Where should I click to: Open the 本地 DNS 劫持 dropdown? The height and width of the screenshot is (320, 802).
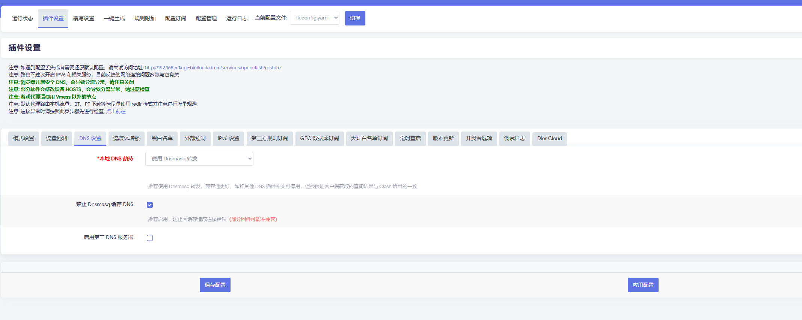click(199, 159)
